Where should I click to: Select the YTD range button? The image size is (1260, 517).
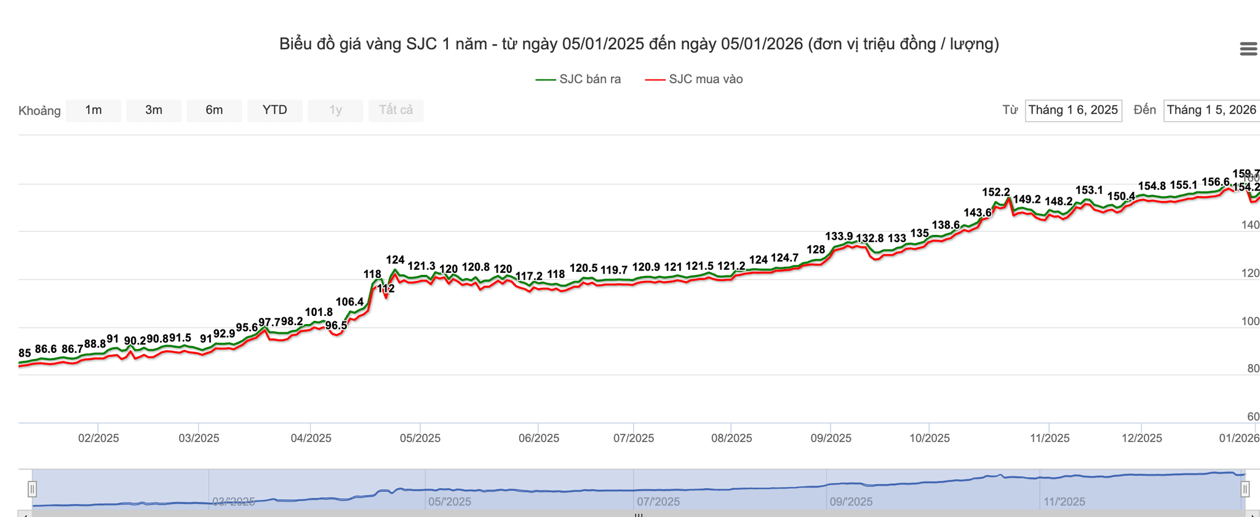[x=274, y=111]
